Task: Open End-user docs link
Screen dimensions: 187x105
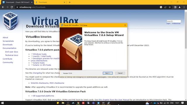Action: tap(12, 52)
